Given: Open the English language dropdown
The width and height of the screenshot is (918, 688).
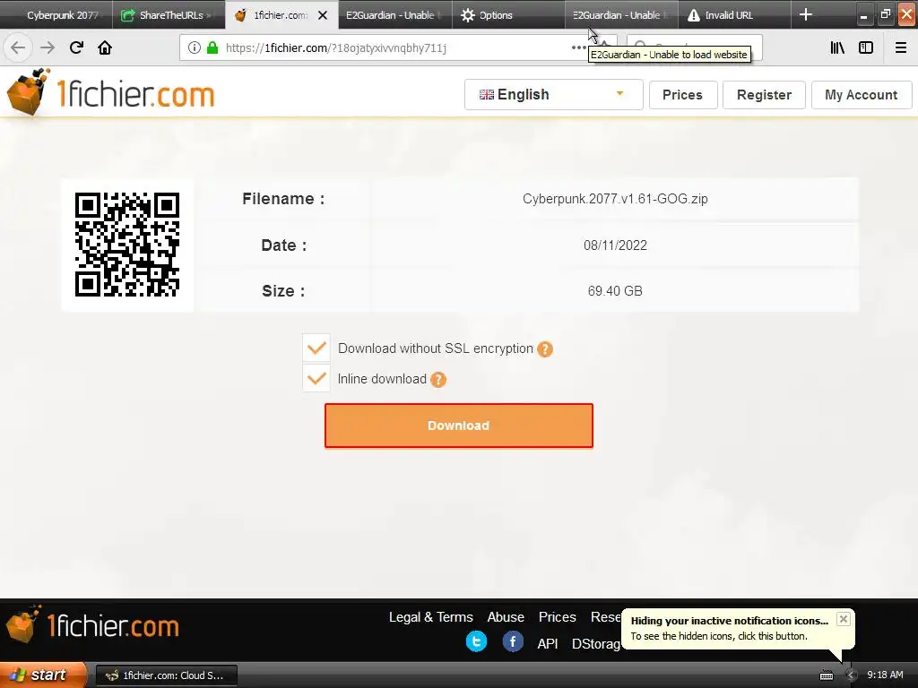Looking at the screenshot, I should point(553,95).
